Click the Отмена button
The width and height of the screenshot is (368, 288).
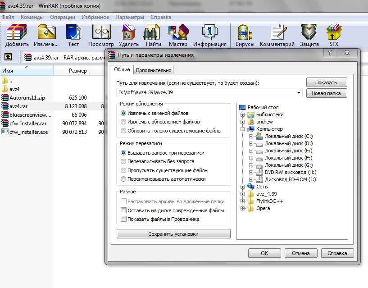pos(301,253)
